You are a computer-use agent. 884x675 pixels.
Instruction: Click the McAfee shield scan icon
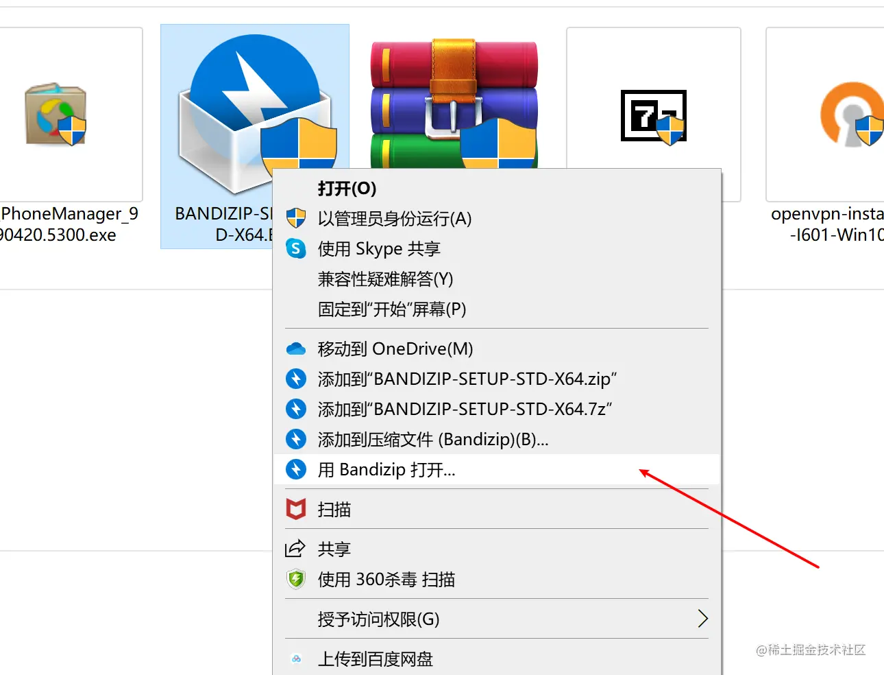click(295, 510)
